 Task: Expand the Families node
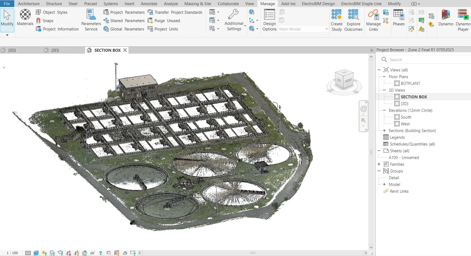pyautogui.click(x=379, y=164)
